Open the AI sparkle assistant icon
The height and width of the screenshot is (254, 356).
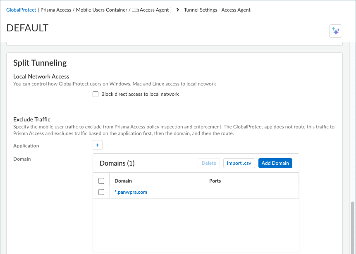(335, 31)
